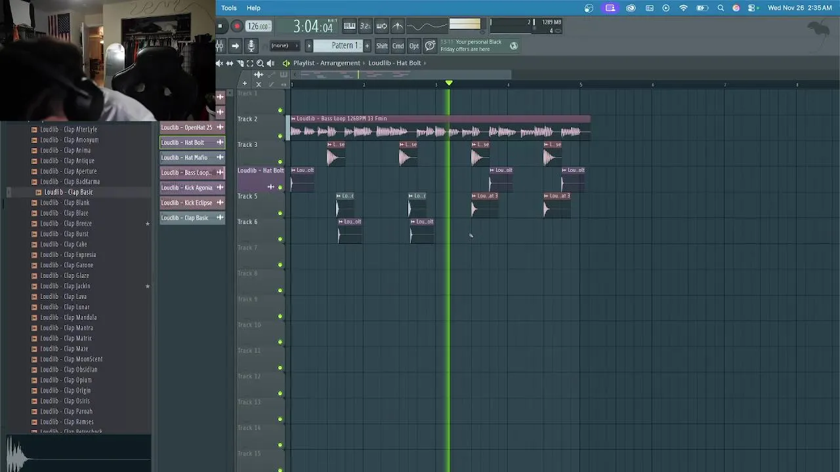Click the oscilloscope waveform display
Viewport: 840px width, 472px height.
pos(427,26)
